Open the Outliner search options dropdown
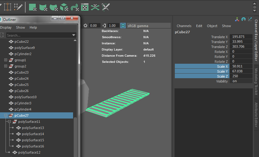The height and width of the screenshot is (157, 259). click(74, 35)
